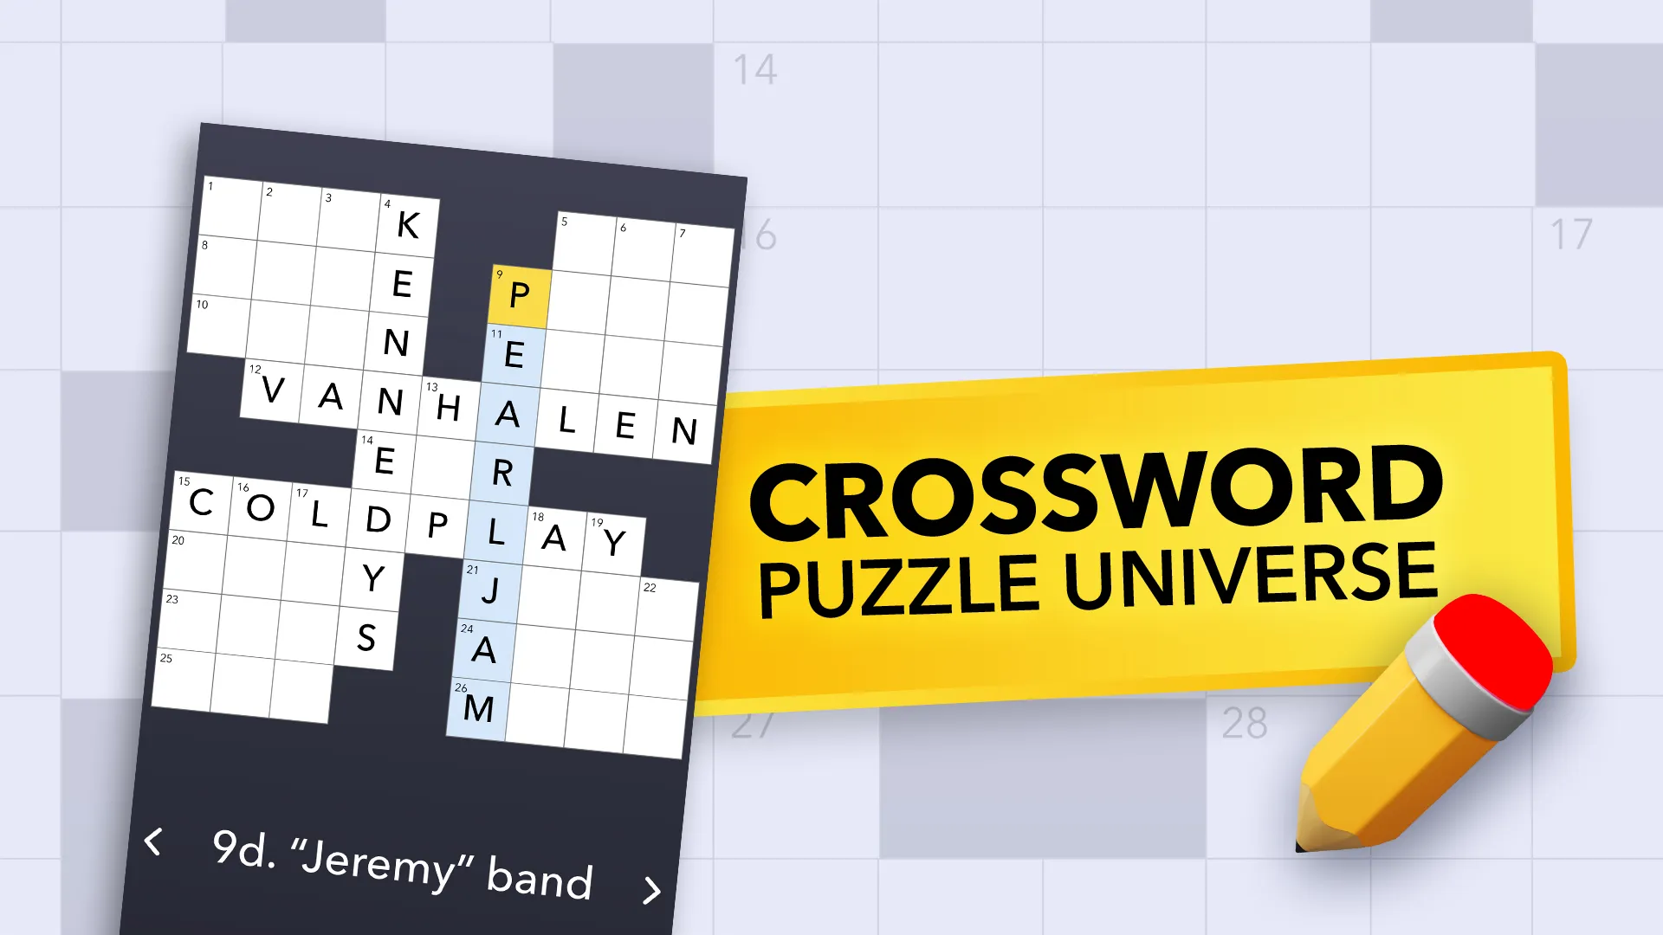1663x935 pixels.
Task: Select the highlighted yellow P cell
Action: (519, 294)
